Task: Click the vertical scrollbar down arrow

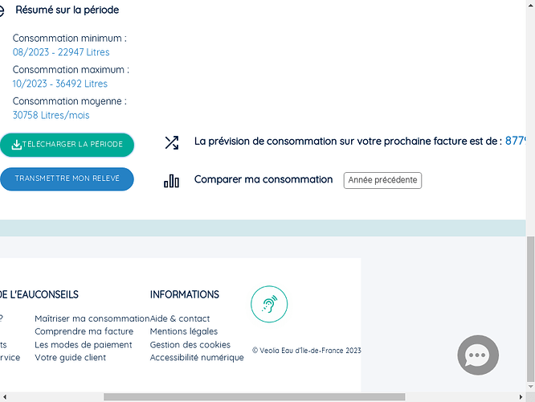Action: click(530, 386)
